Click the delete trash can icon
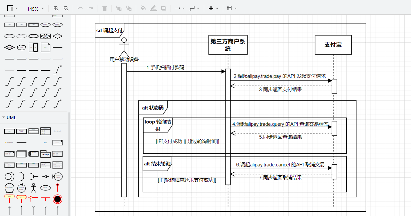Screen dimensions: 411x216 click(105, 8)
